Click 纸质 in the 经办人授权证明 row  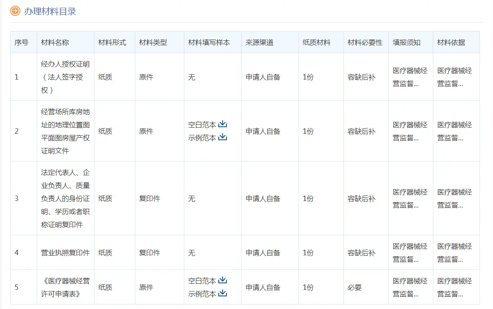pyautogui.click(x=105, y=77)
